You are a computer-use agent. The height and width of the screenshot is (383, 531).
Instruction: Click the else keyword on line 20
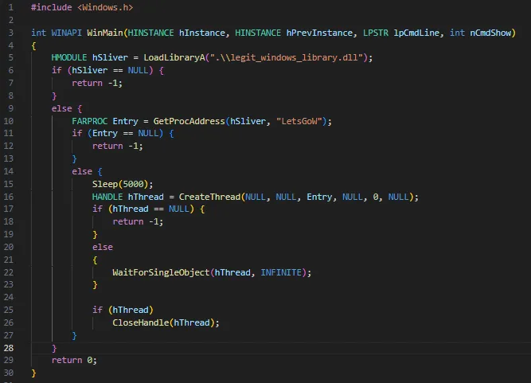[103, 247]
